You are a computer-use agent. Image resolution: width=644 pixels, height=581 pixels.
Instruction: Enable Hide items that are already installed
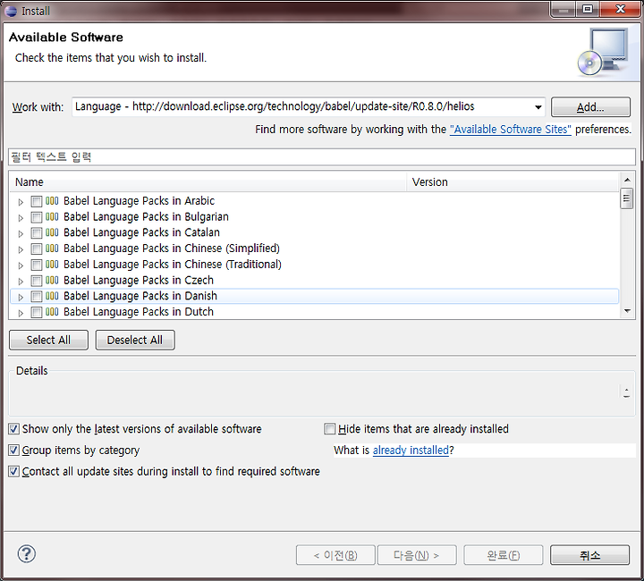click(329, 429)
